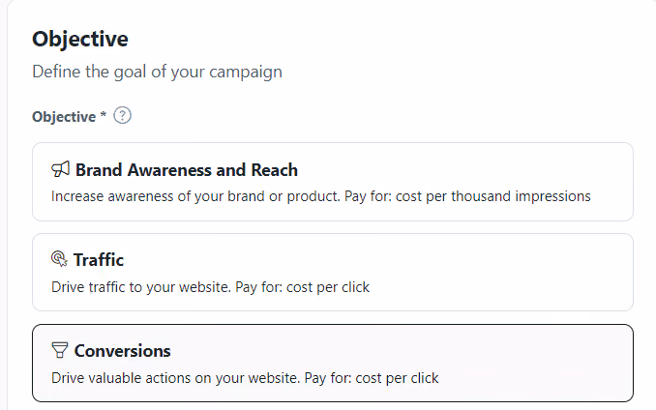Click 'Drive traffic to your website' description
Screen dimensions: 656x410
(x=141, y=287)
